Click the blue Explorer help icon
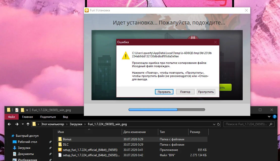 pyautogui.click(x=275, y=117)
